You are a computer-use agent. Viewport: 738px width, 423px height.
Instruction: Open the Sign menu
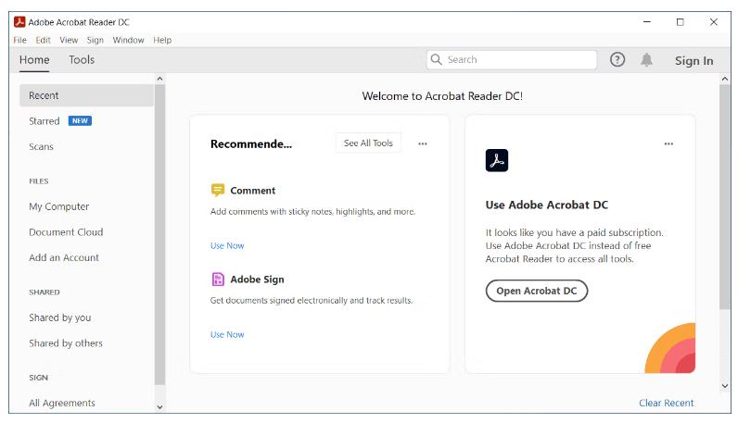pos(95,40)
